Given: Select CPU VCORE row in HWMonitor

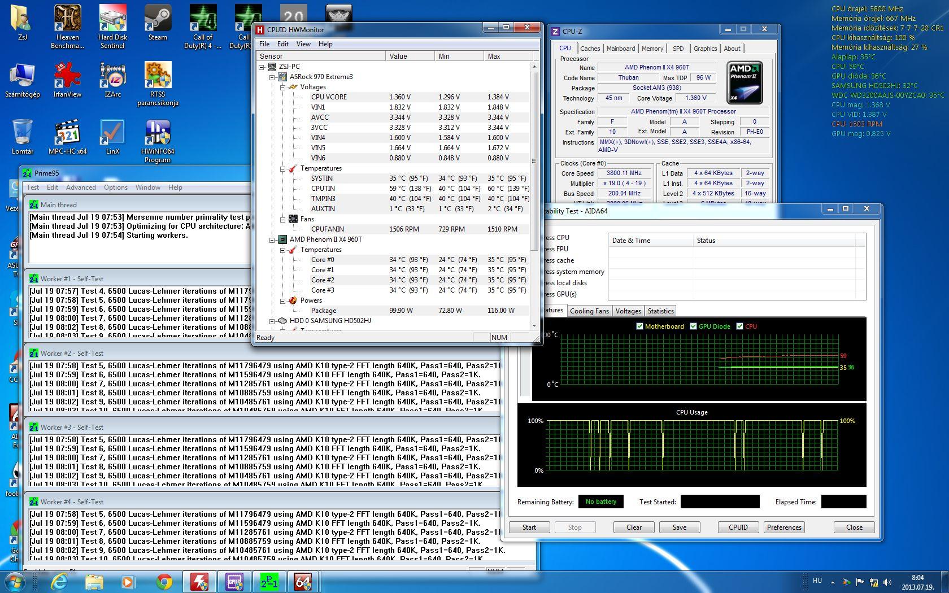Looking at the screenshot, I should 393,97.
